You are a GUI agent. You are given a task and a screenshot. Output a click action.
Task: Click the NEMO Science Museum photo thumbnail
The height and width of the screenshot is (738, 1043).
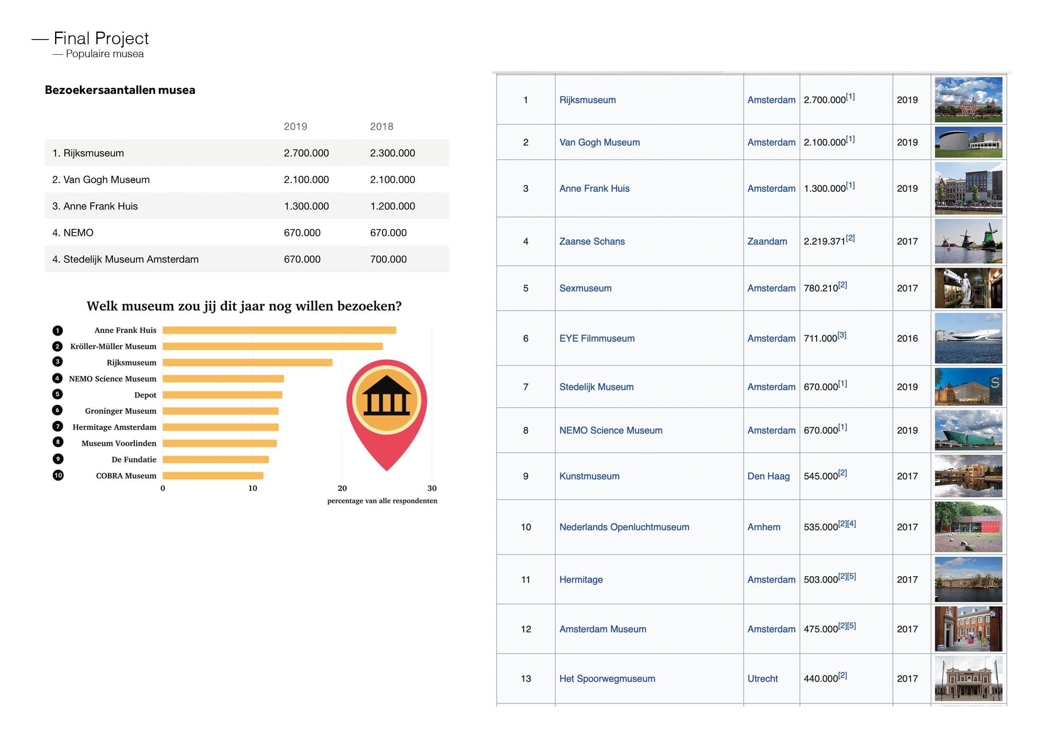pos(968,430)
